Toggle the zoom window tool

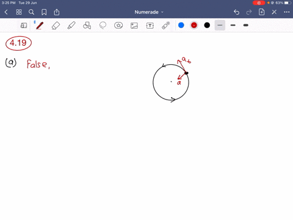click(24, 26)
